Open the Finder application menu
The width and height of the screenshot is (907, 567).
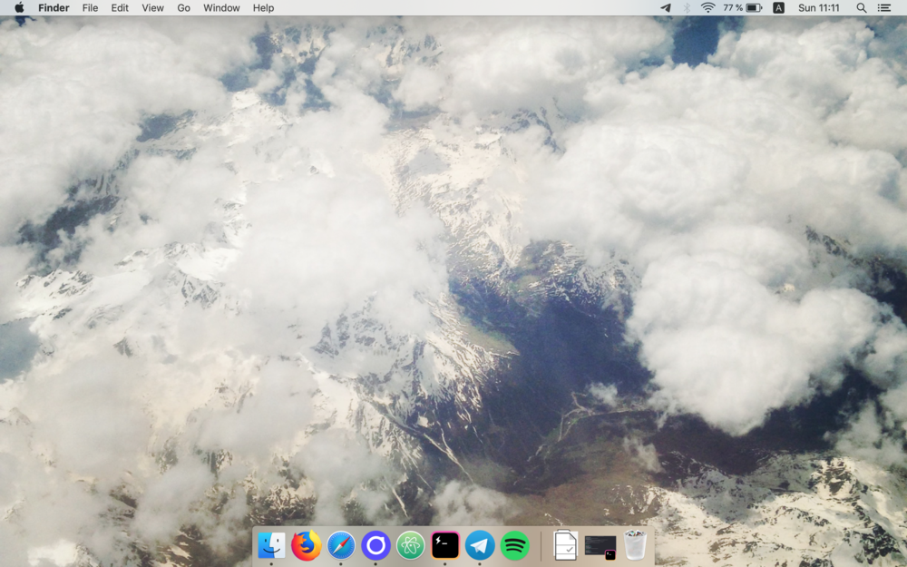point(54,7)
